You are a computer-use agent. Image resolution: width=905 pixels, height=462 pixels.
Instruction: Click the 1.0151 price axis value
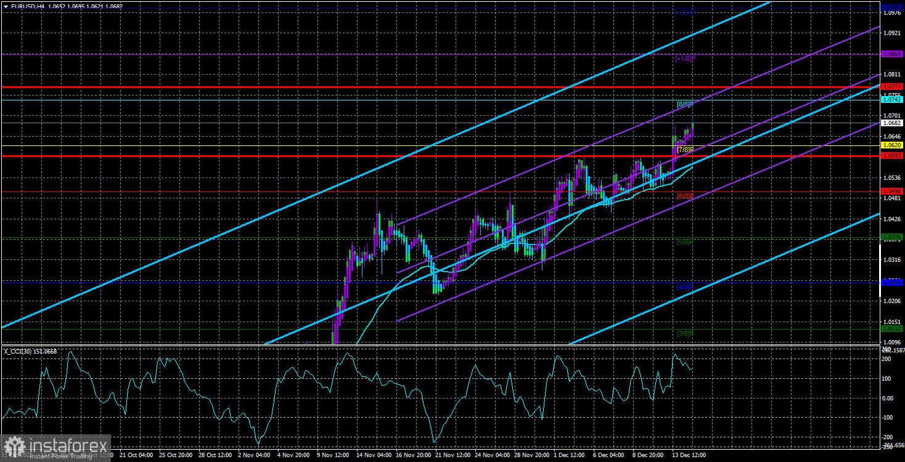pyautogui.click(x=891, y=322)
